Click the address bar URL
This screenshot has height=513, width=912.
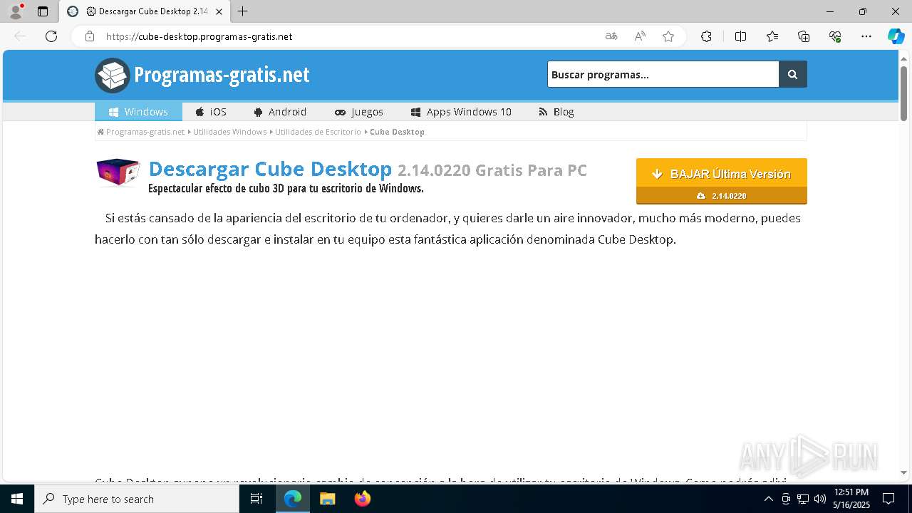point(199,36)
